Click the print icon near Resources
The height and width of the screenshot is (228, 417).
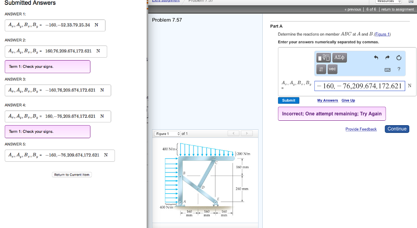tap(411, 1)
